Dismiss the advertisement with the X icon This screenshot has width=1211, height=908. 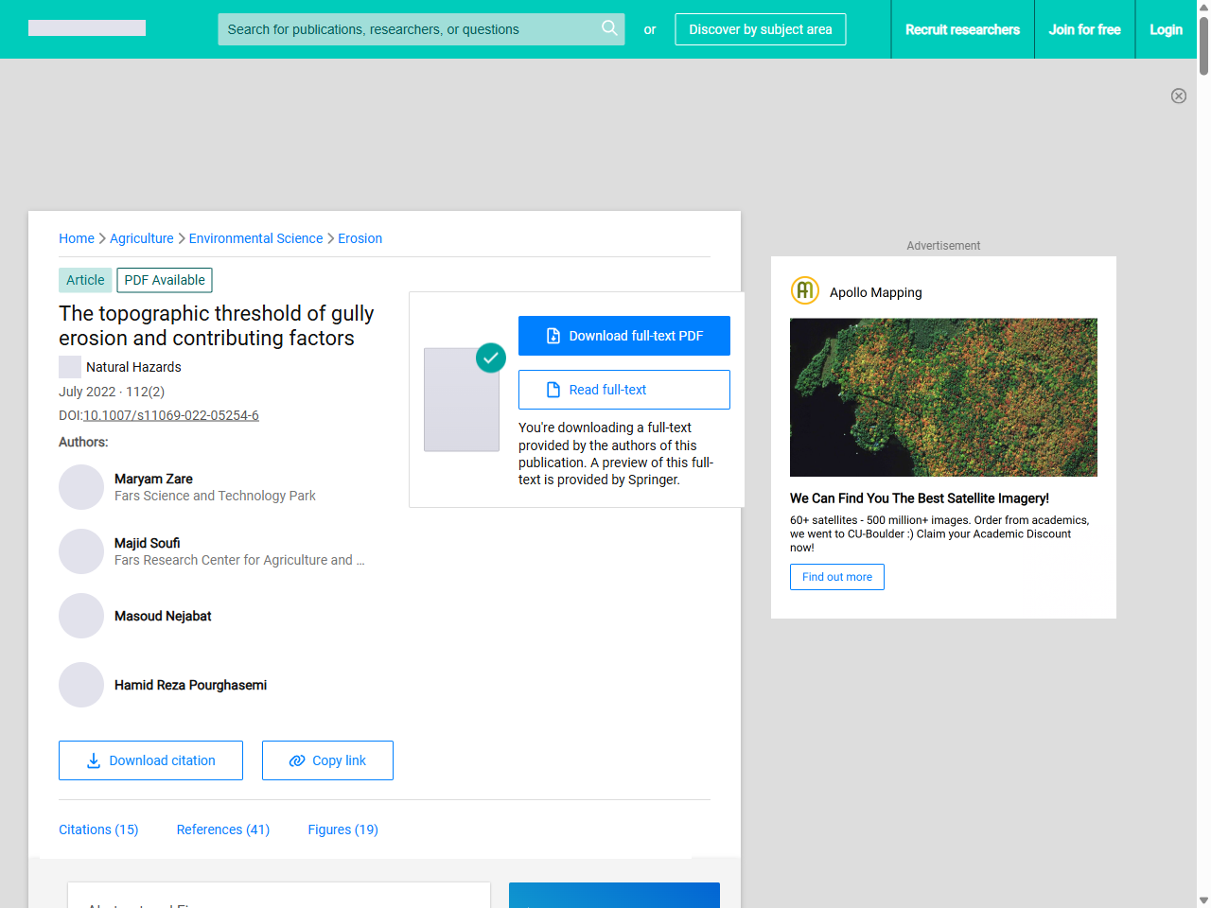(x=1179, y=96)
